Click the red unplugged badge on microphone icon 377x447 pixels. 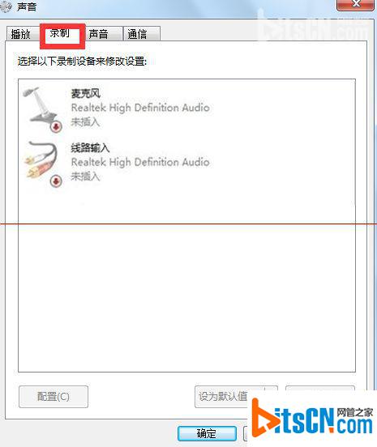pos(56,126)
